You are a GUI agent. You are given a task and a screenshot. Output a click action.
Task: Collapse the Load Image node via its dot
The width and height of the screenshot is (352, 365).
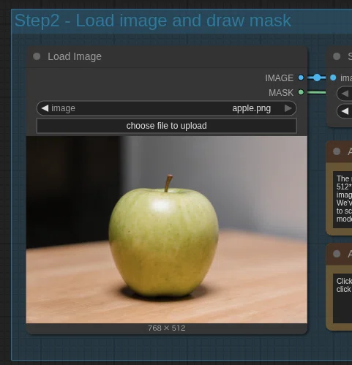(x=37, y=56)
